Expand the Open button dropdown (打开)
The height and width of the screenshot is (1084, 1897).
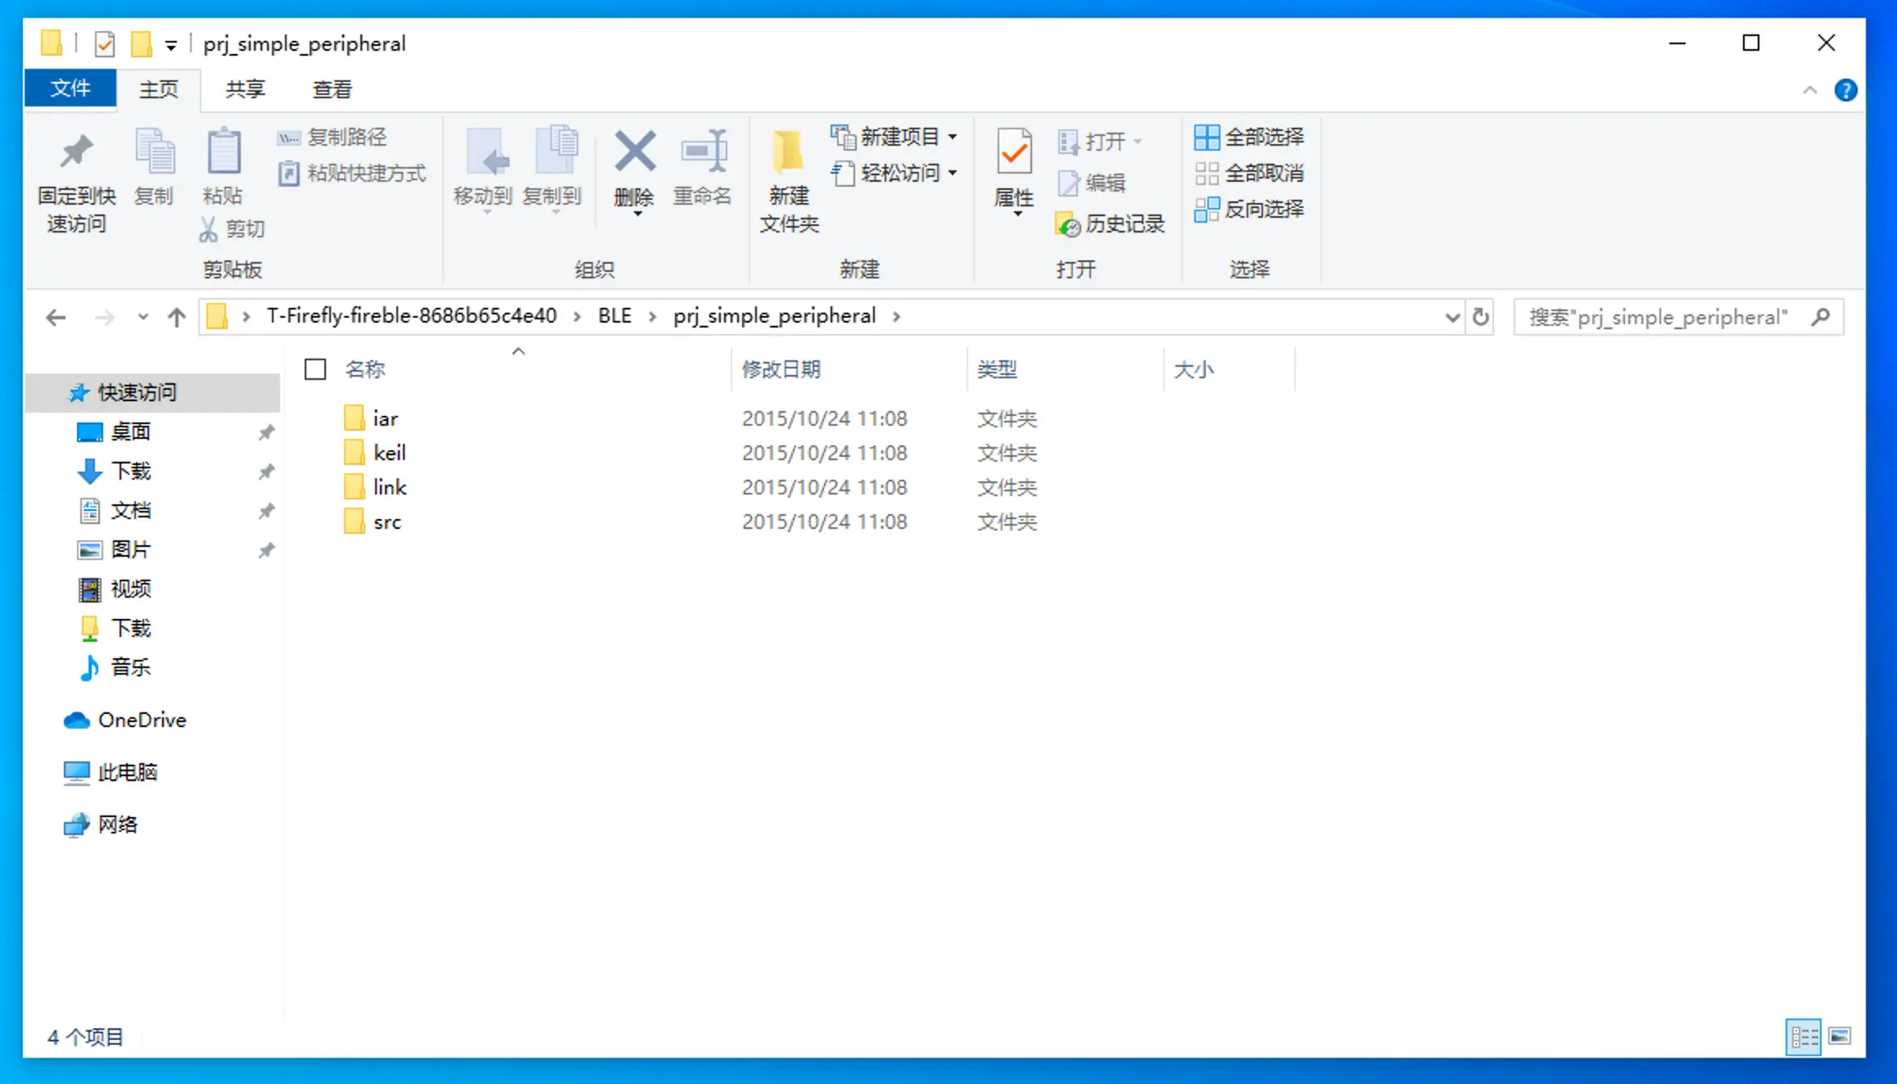click(x=1138, y=142)
